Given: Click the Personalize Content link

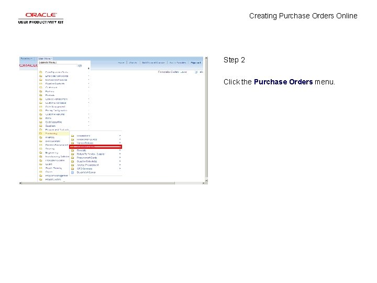Looking at the screenshot, I should pos(169,72).
